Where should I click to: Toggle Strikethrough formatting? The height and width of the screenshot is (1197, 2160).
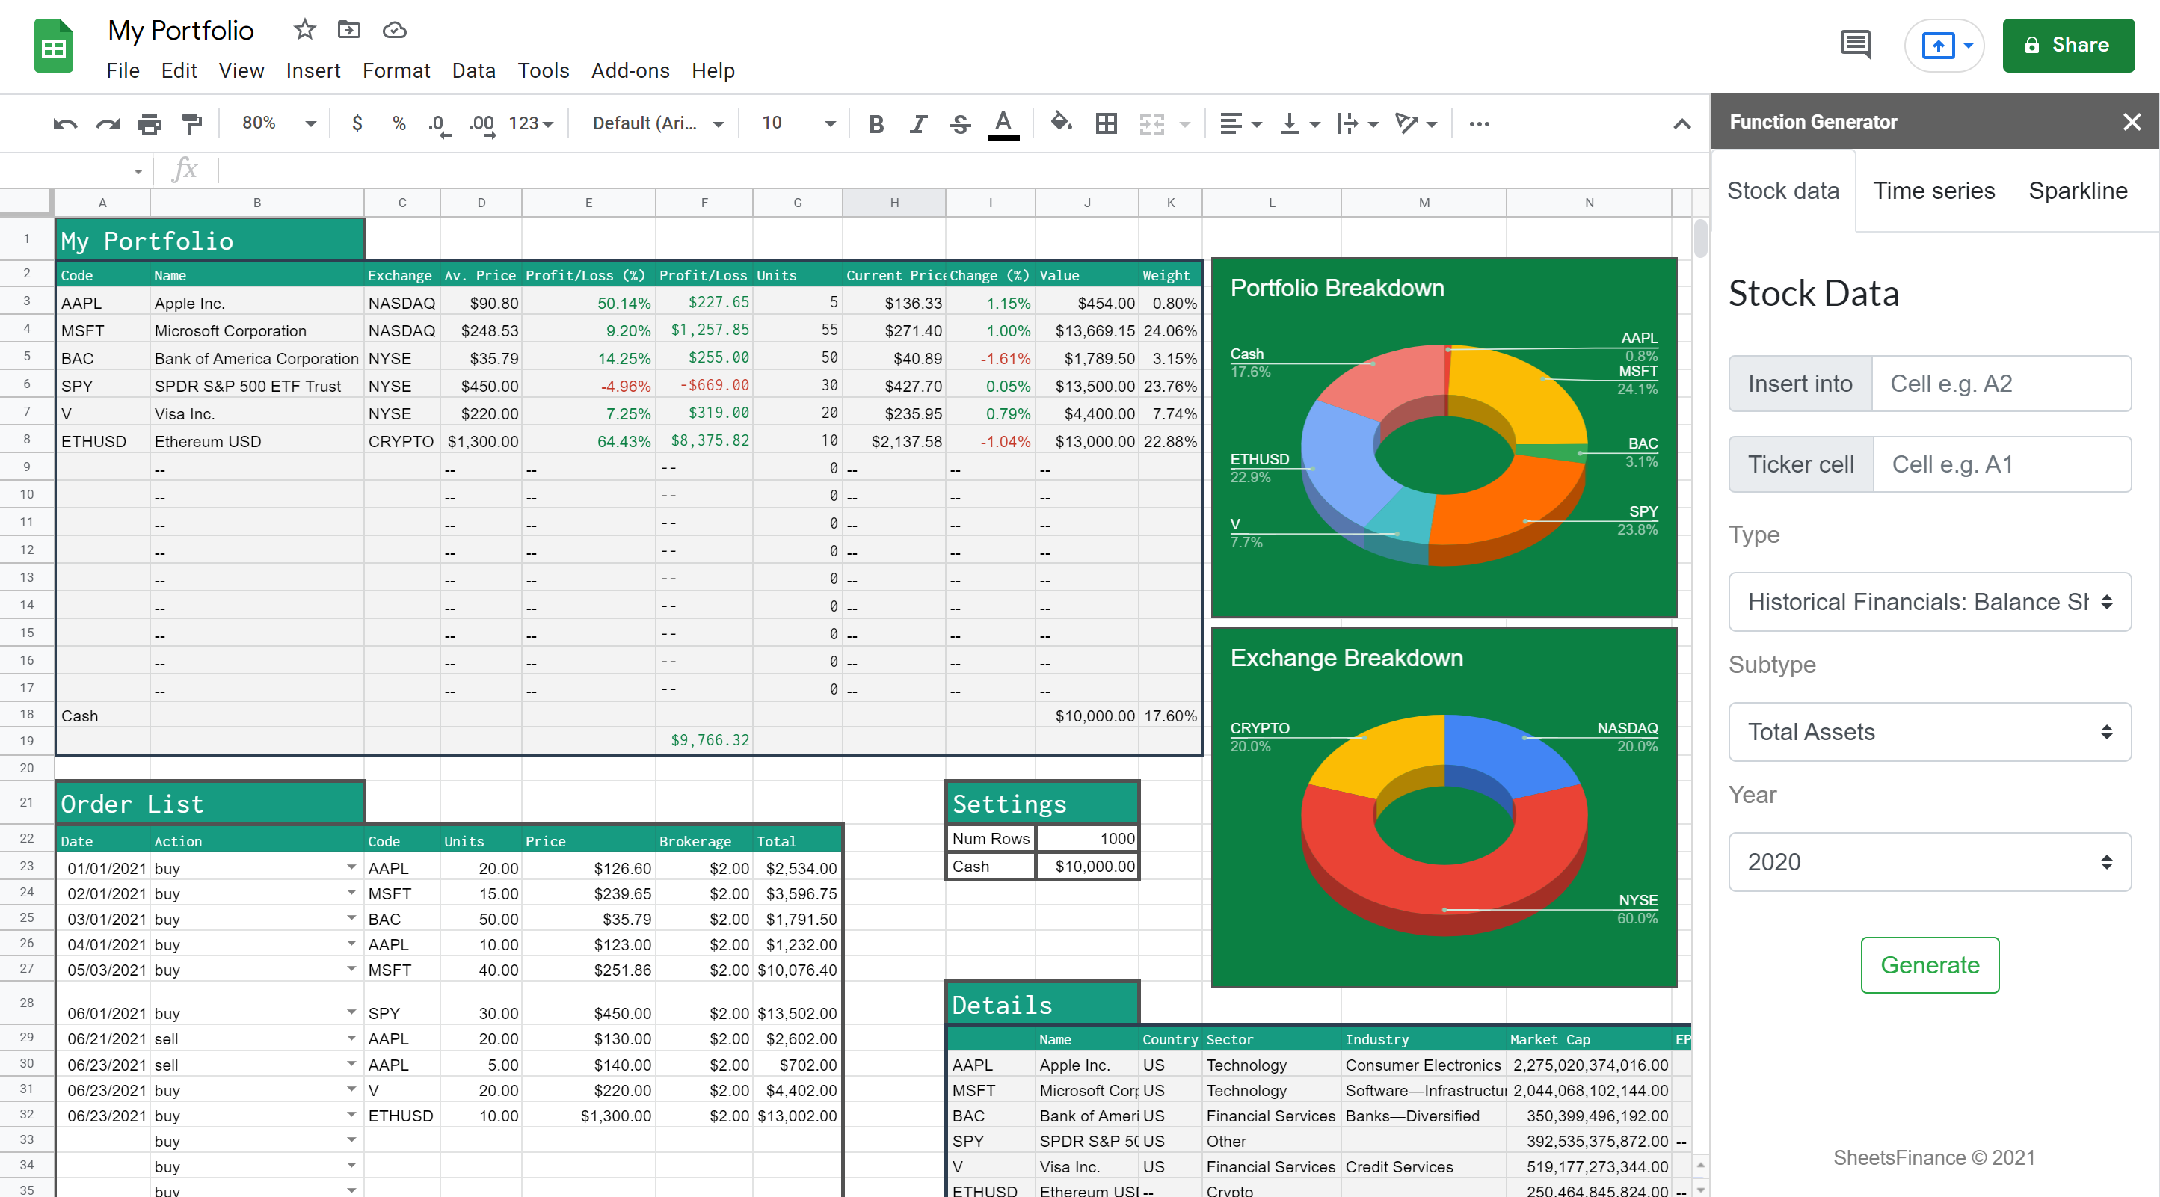point(960,124)
